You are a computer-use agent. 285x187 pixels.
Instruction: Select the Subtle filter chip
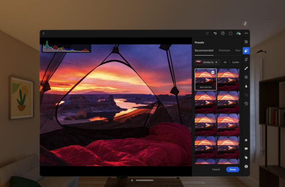pos(235,62)
